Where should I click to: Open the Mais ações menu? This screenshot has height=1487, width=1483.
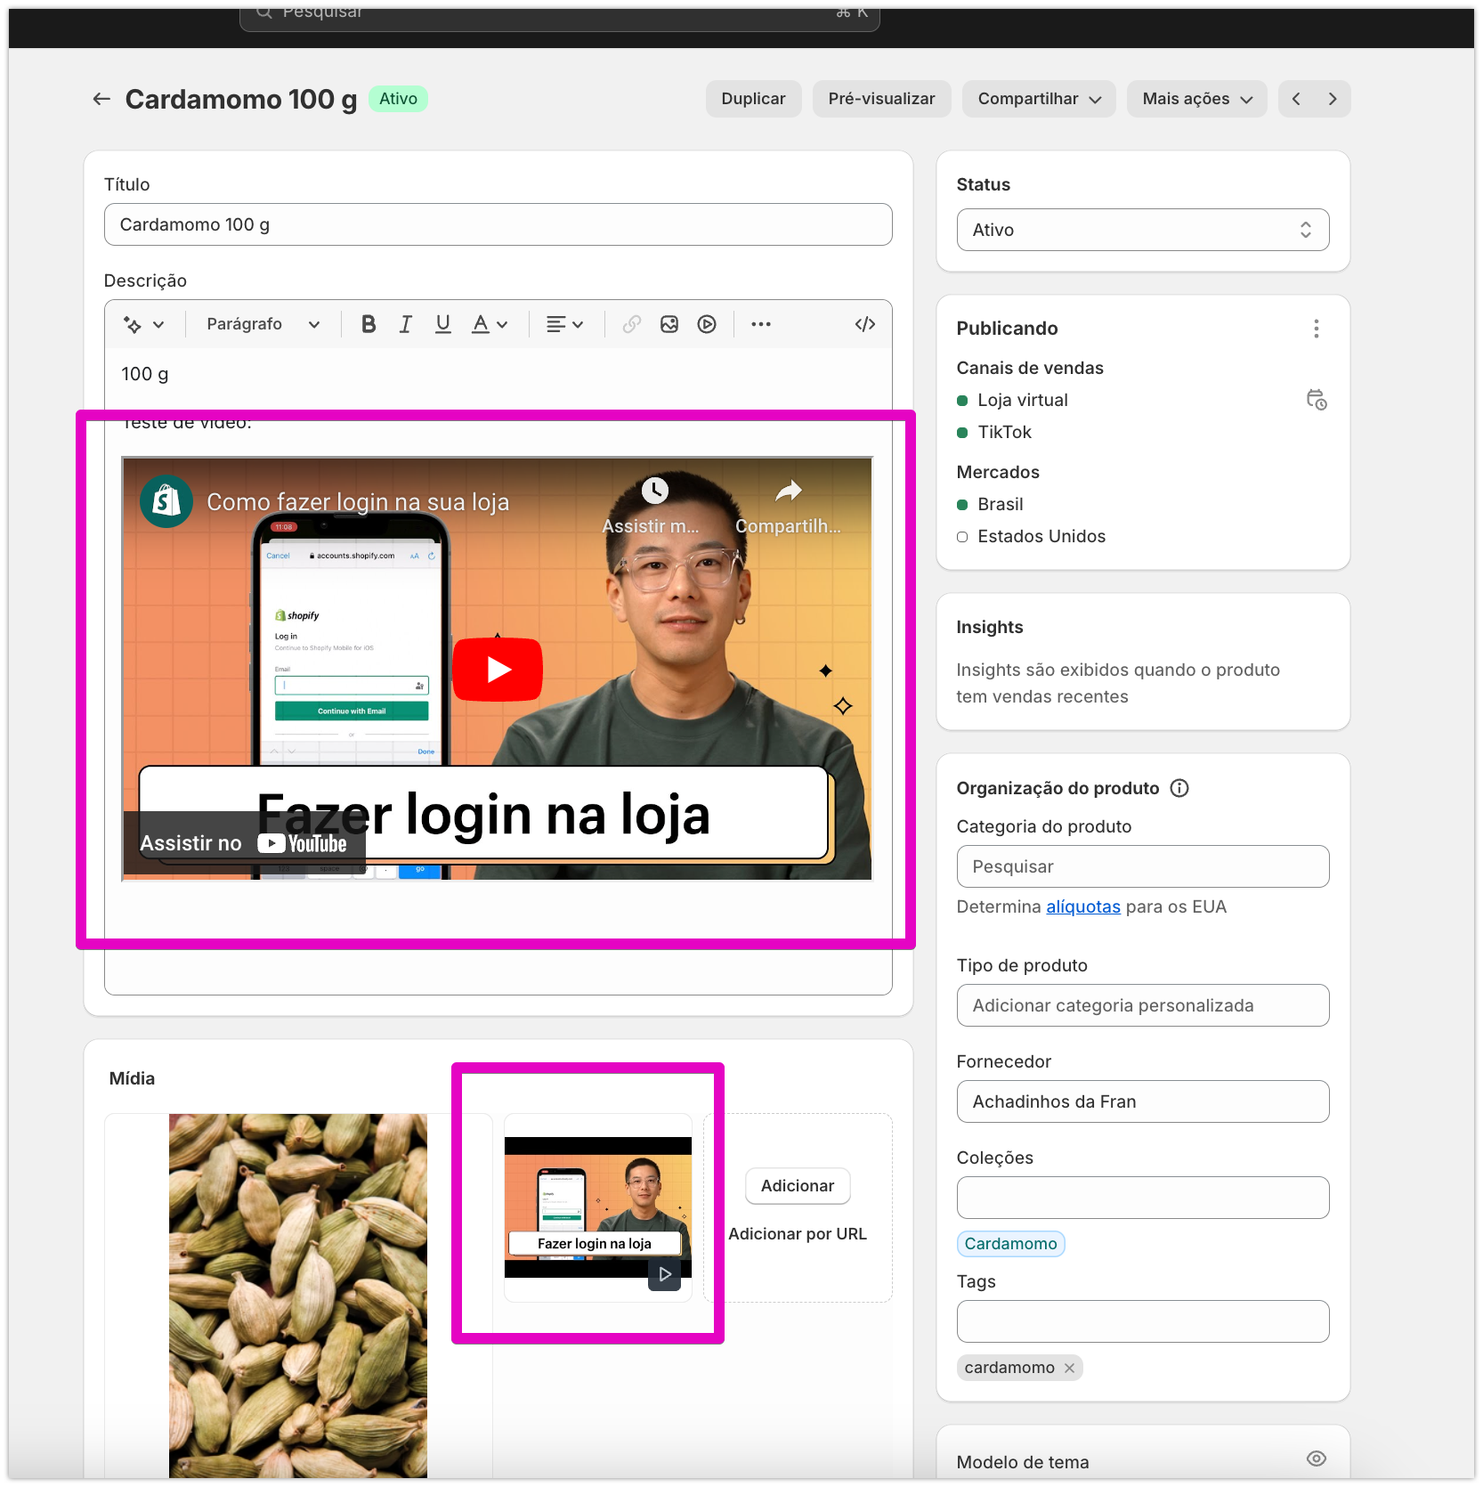tap(1196, 99)
